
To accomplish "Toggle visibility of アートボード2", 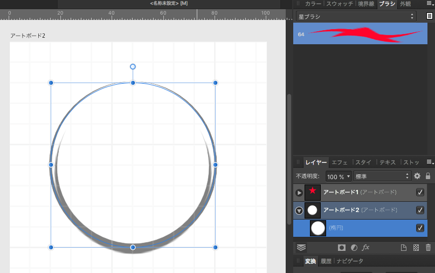I will pyautogui.click(x=420, y=210).
